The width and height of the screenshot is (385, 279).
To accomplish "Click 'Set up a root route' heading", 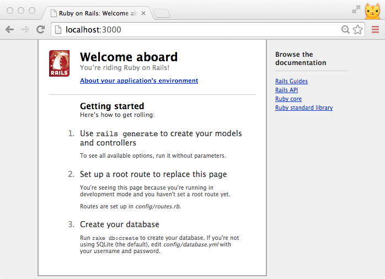I will [x=153, y=174].
